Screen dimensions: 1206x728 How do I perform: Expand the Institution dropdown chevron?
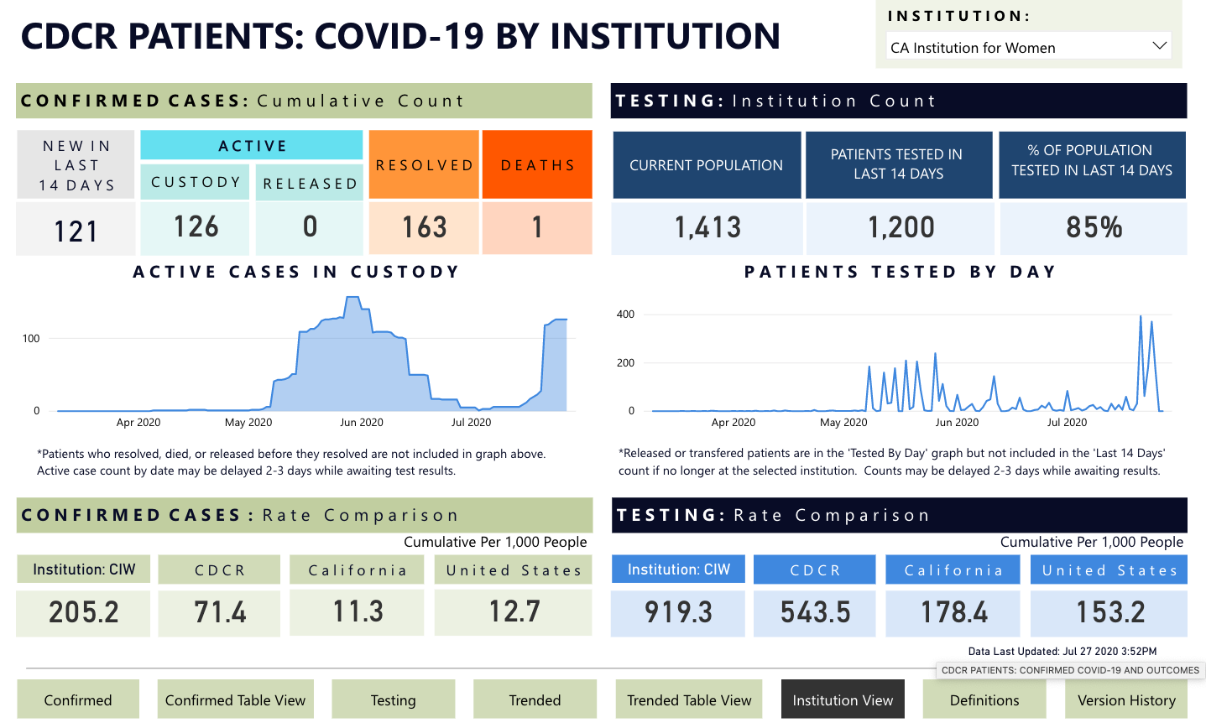click(x=1159, y=46)
